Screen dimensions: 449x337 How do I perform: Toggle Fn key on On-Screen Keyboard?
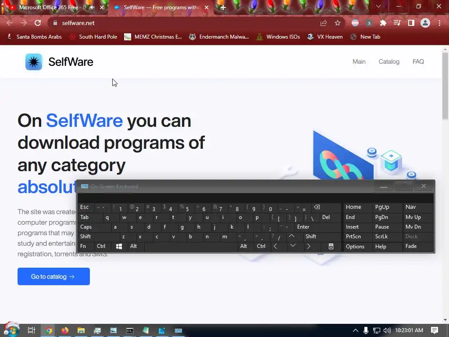click(x=86, y=247)
